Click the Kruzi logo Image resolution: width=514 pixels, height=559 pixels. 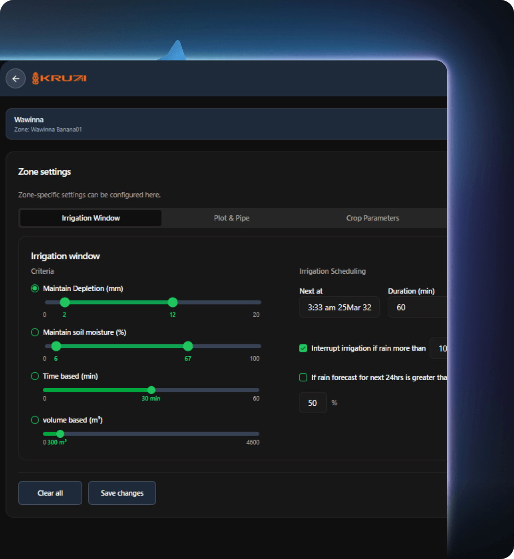[59, 78]
